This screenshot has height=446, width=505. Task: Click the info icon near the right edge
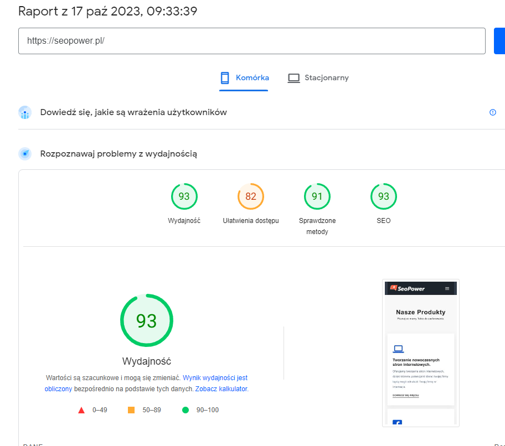[x=493, y=112]
